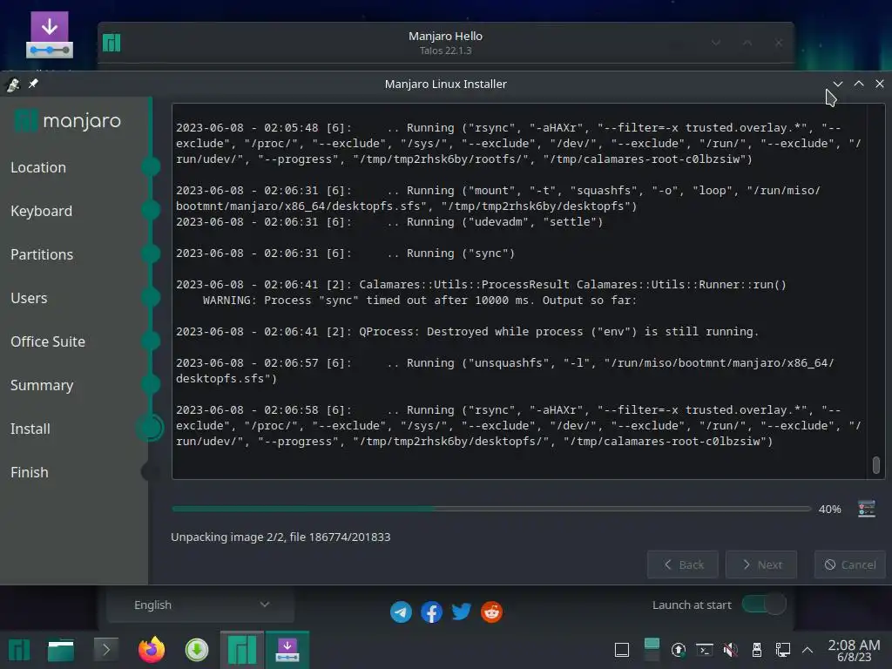This screenshot has height=669, width=892.
Task: Minimize the Manjaro Linux Installer window
Action: coord(838,84)
